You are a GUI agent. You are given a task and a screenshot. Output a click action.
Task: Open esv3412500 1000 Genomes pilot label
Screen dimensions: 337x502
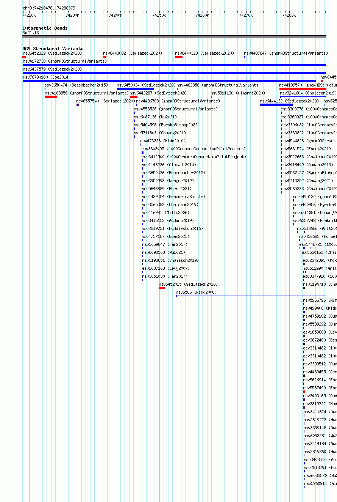194,157
